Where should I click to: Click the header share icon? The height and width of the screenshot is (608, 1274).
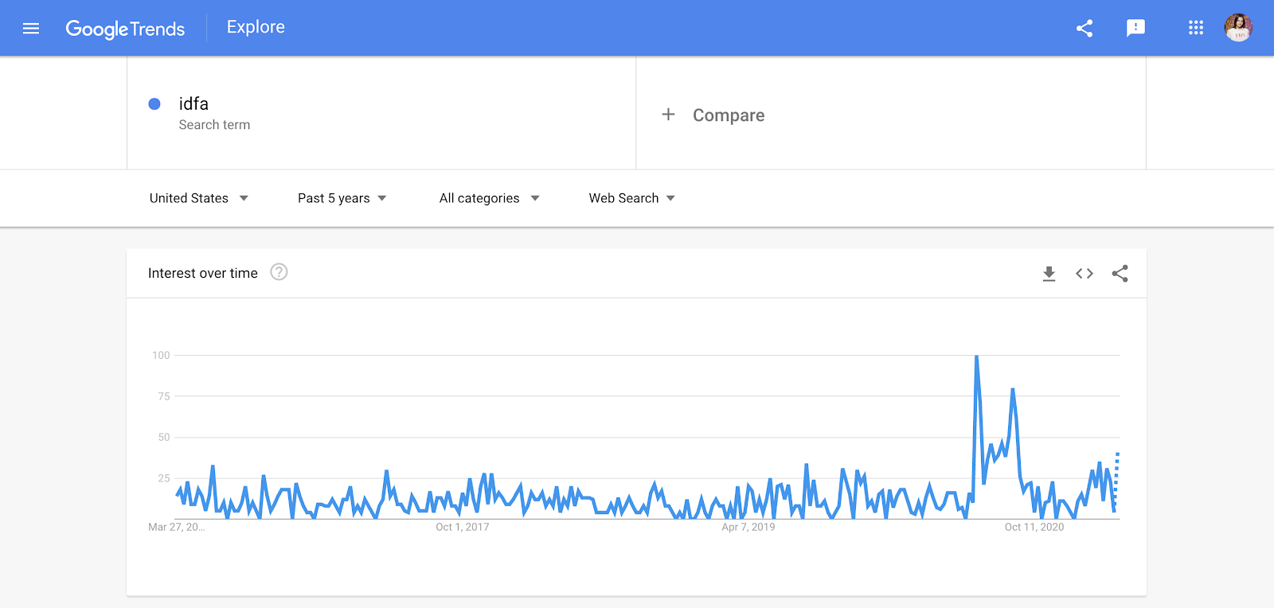pyautogui.click(x=1084, y=29)
